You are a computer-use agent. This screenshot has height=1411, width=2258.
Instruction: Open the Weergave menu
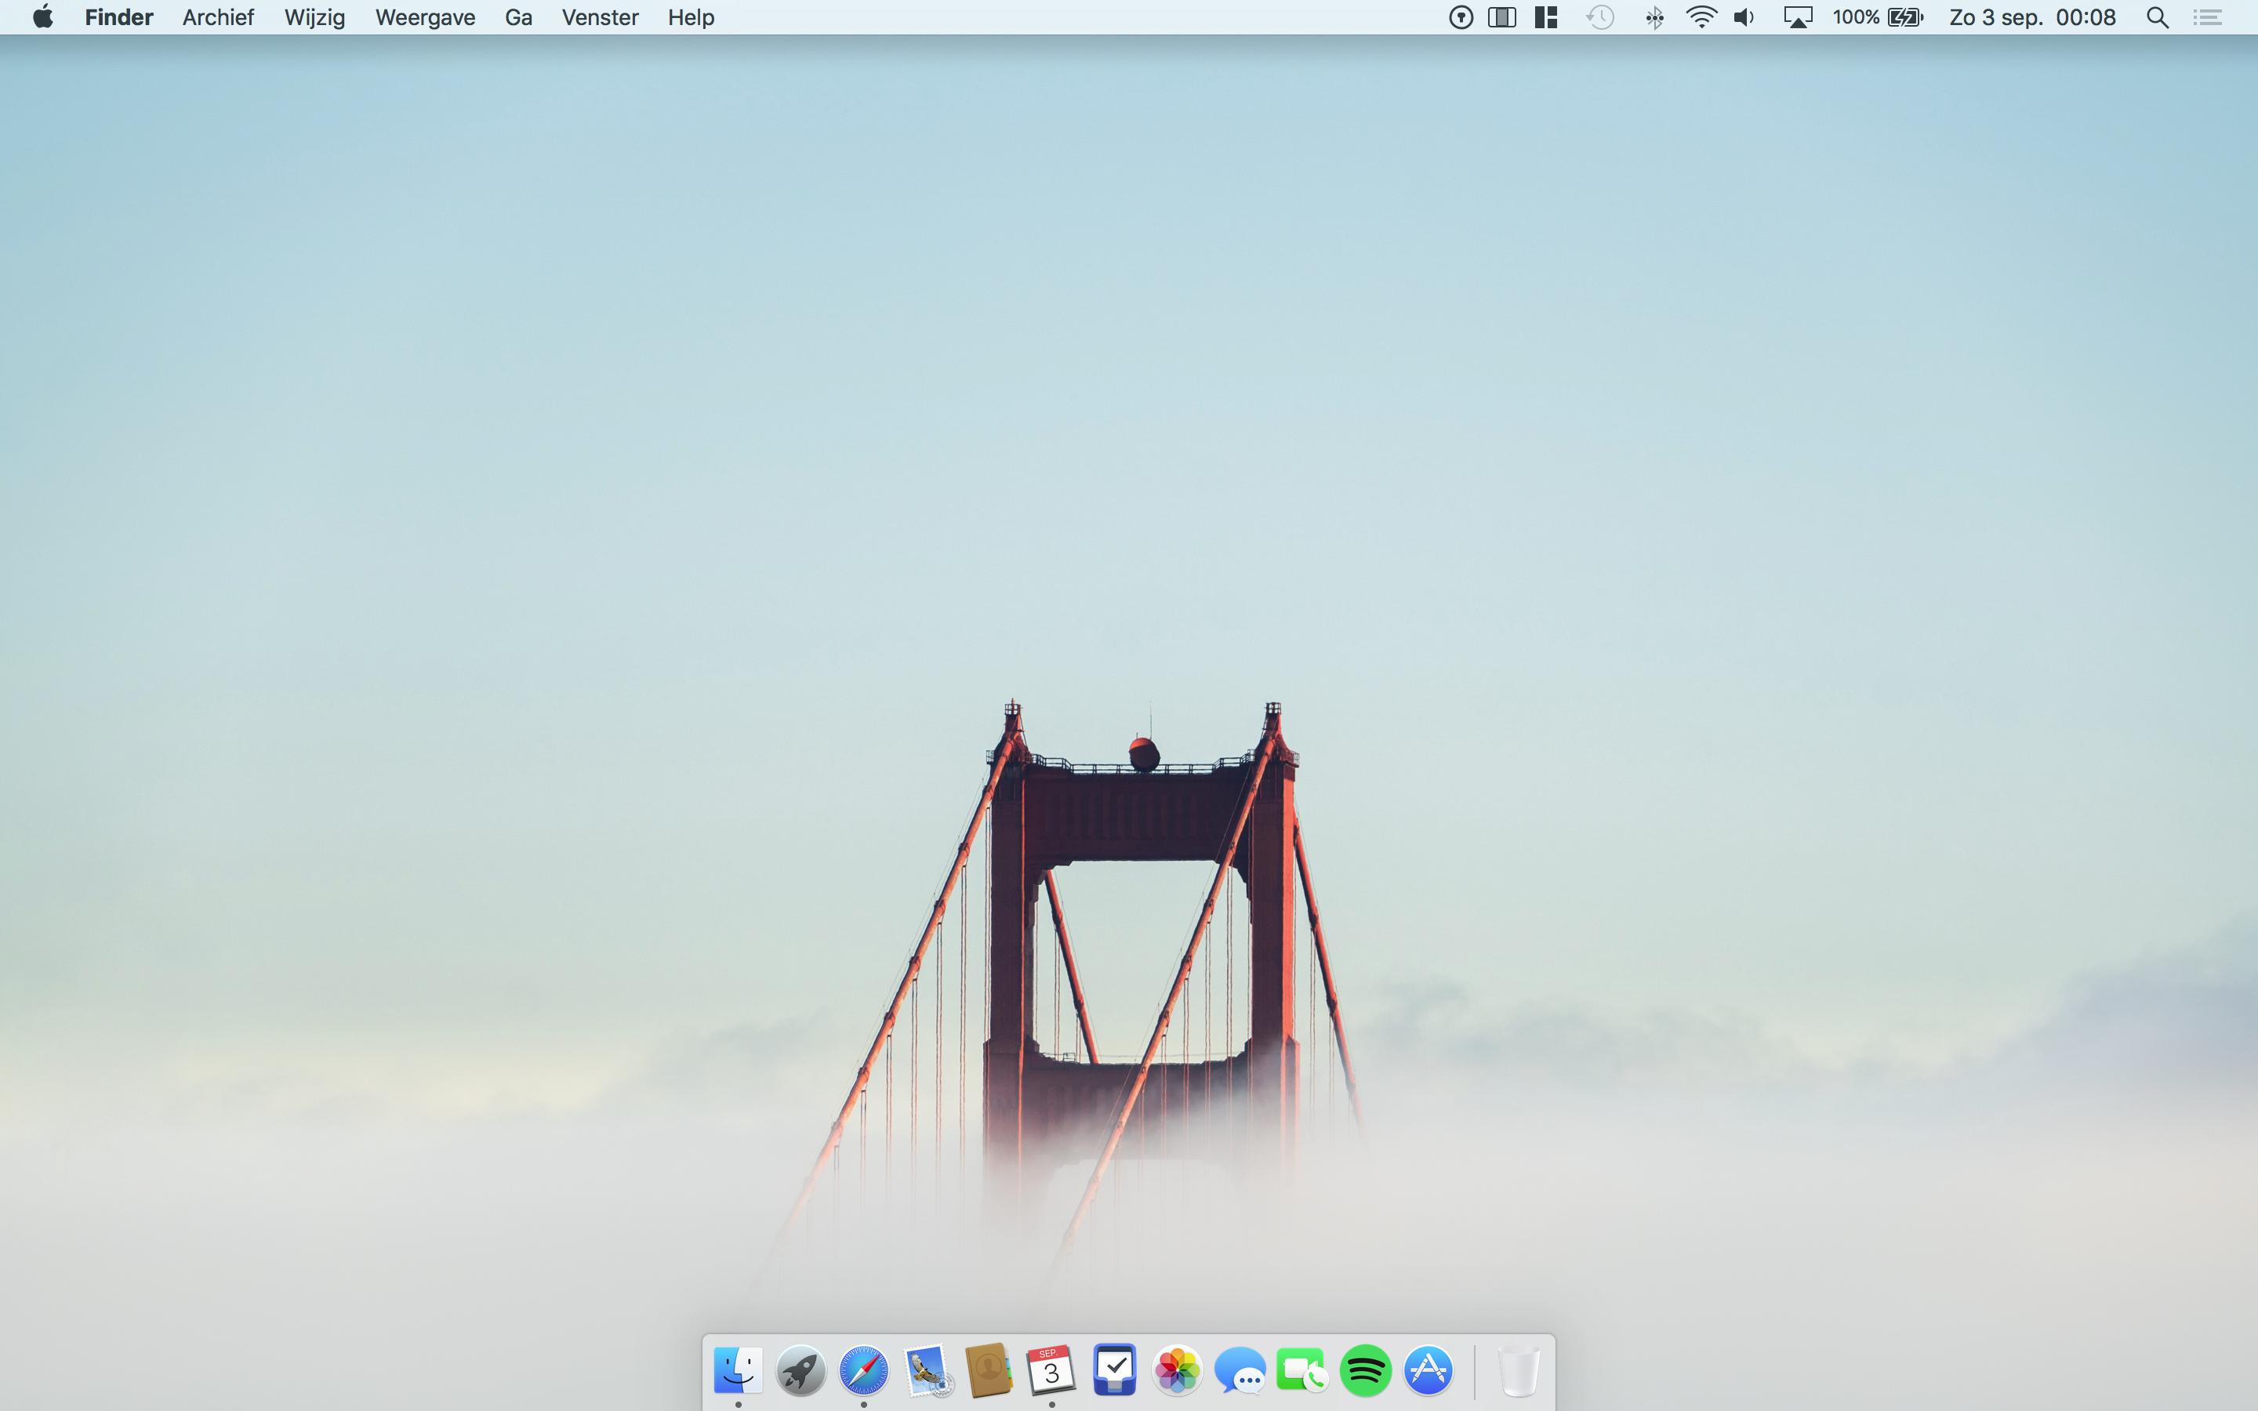[424, 18]
